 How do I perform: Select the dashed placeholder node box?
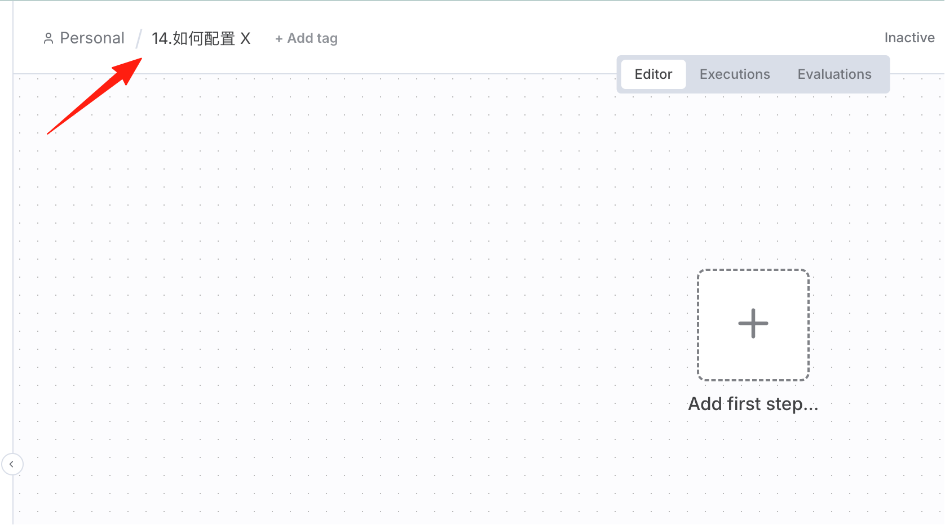pyautogui.click(x=753, y=325)
